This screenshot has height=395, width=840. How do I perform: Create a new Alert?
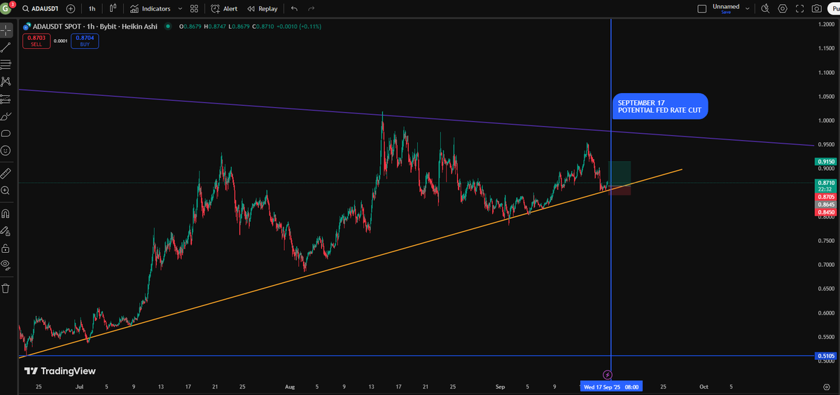pos(224,8)
